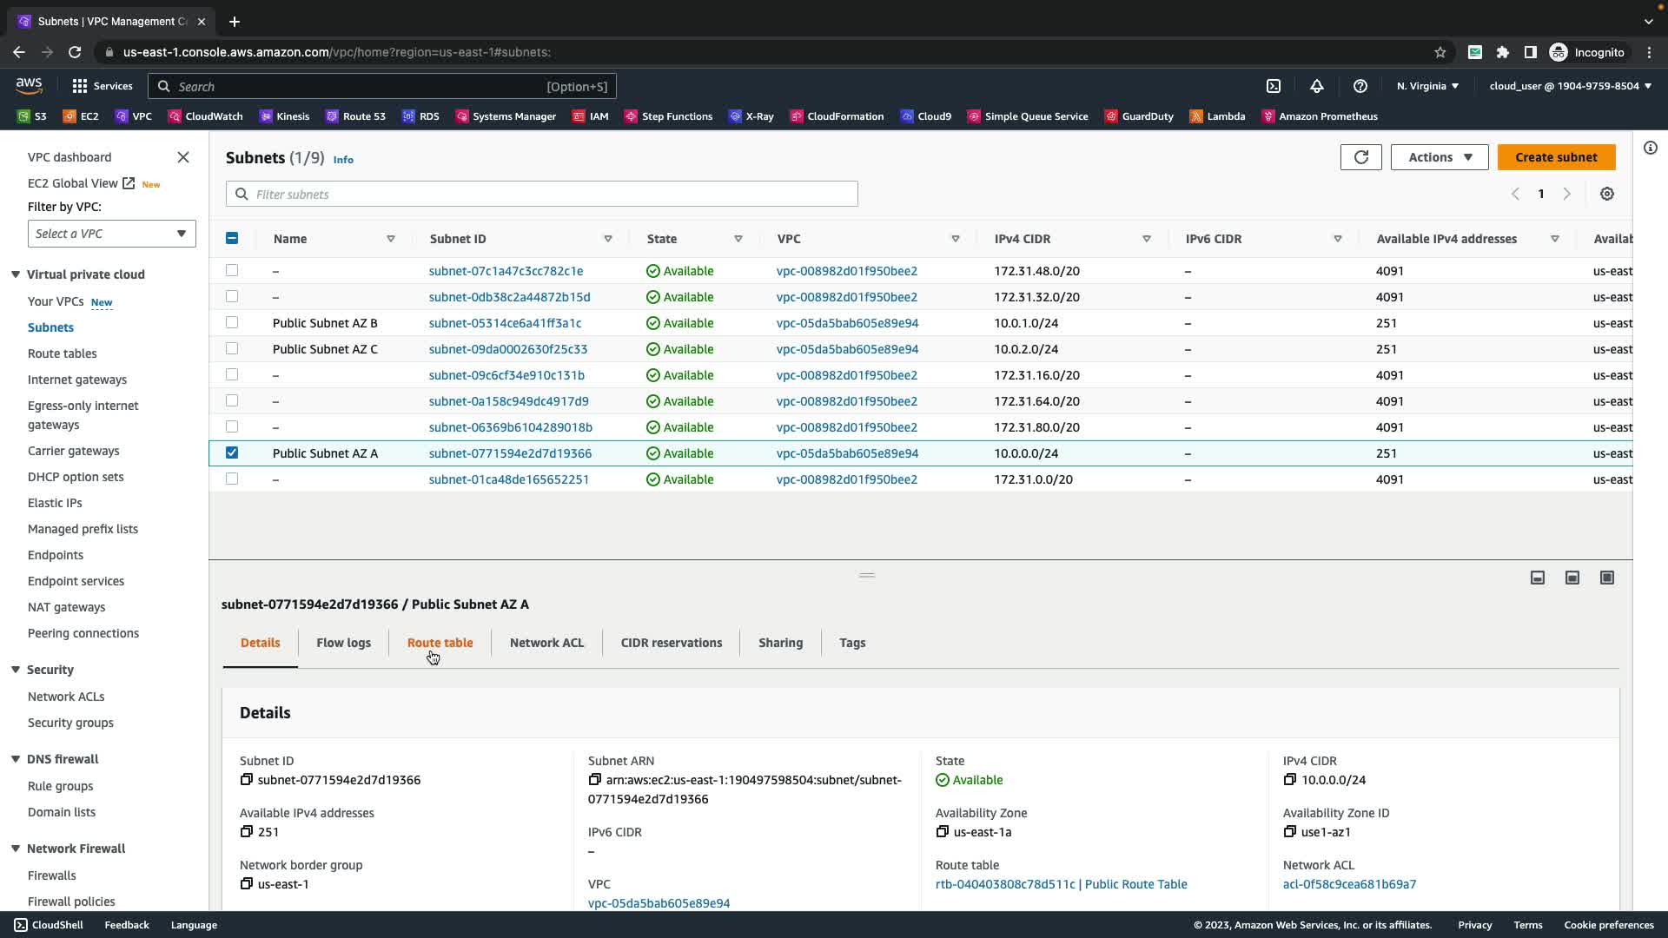Viewport: 1668px width, 938px height.
Task: Maximize the details split panel icon
Action: 1606,578
